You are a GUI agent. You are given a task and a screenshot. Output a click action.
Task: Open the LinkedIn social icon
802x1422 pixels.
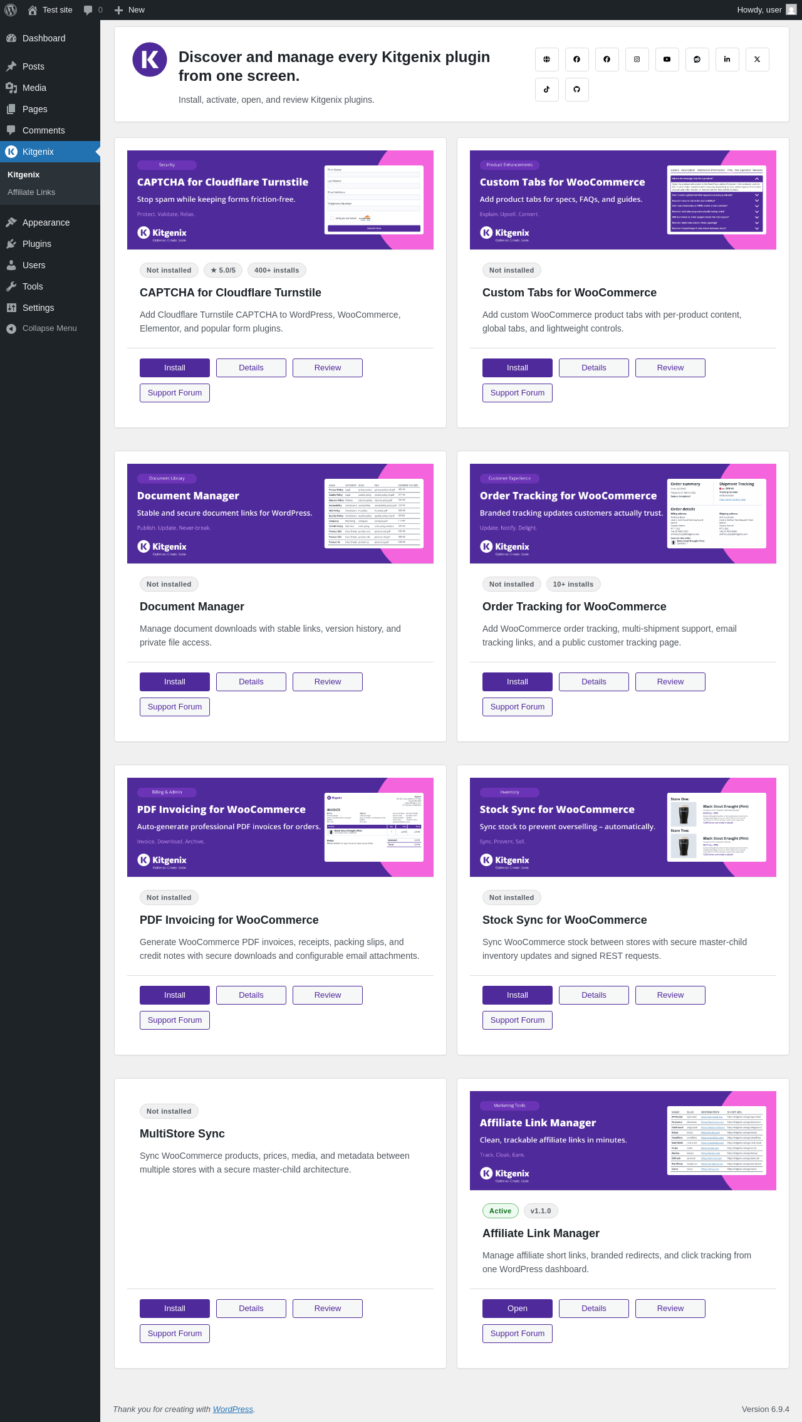tap(727, 60)
